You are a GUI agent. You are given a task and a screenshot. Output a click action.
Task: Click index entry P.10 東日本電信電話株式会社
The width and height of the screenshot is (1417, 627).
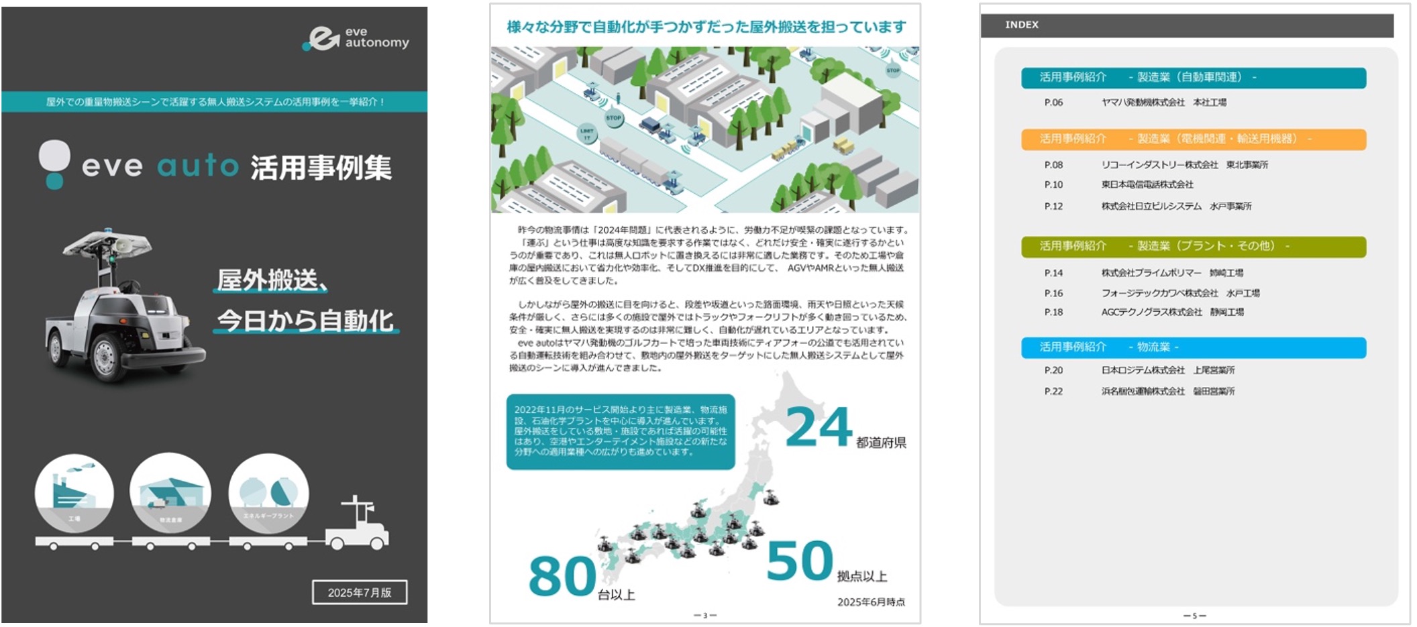[1118, 184]
